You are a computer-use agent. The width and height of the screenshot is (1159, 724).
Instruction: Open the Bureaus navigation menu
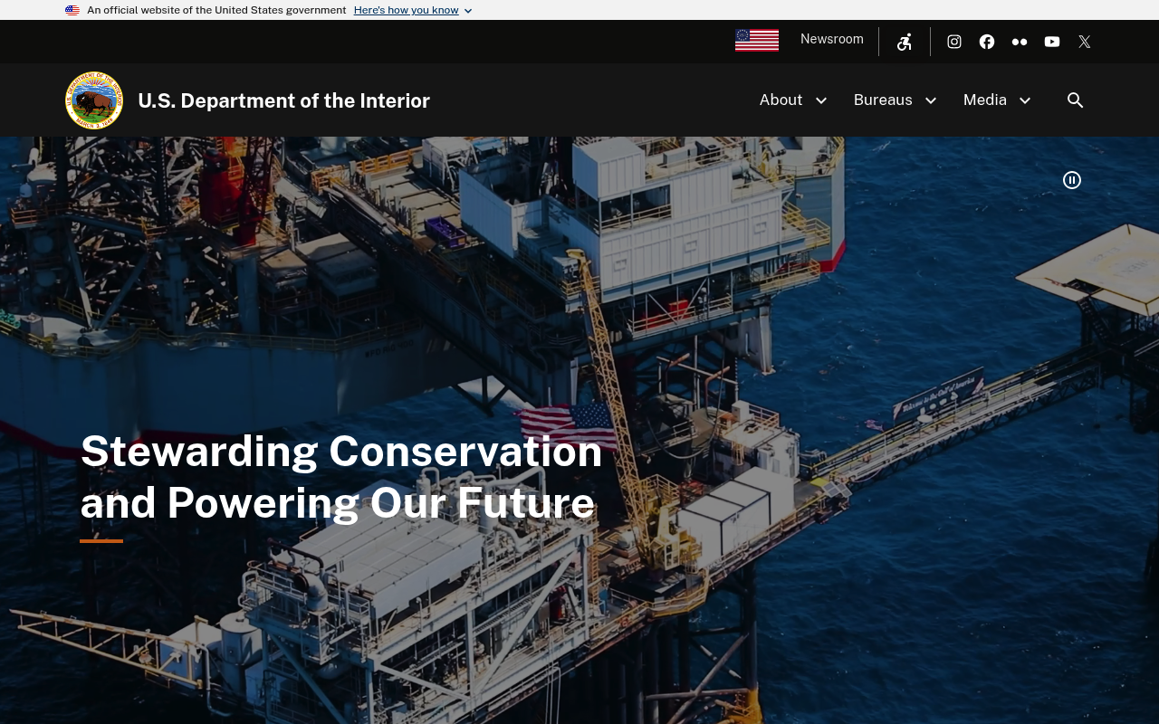coord(883,100)
